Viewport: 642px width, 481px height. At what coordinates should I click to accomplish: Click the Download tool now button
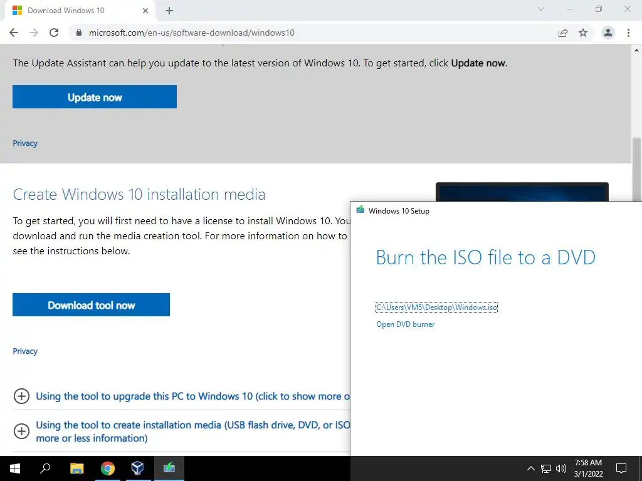92,305
